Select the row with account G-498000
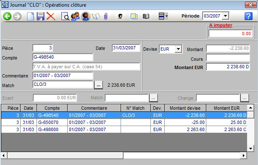Viewport: 258px width, 165px height. tap(124, 129)
